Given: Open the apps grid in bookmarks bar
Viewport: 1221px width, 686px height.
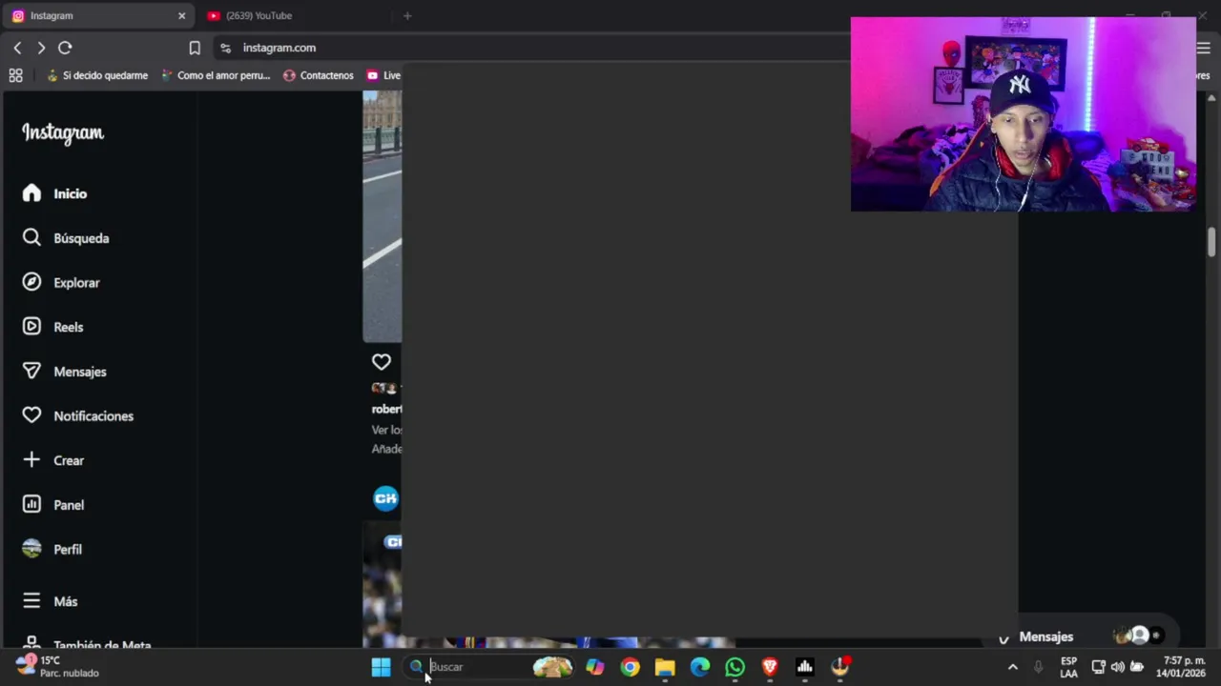Looking at the screenshot, I should pyautogui.click(x=15, y=75).
